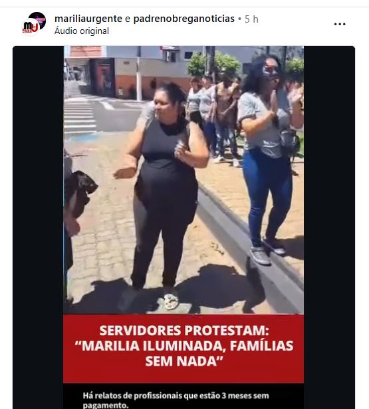This screenshot has width=369, height=409.
Task: Click the dark secondary collaborator avatar
Action: [x=39, y=19]
